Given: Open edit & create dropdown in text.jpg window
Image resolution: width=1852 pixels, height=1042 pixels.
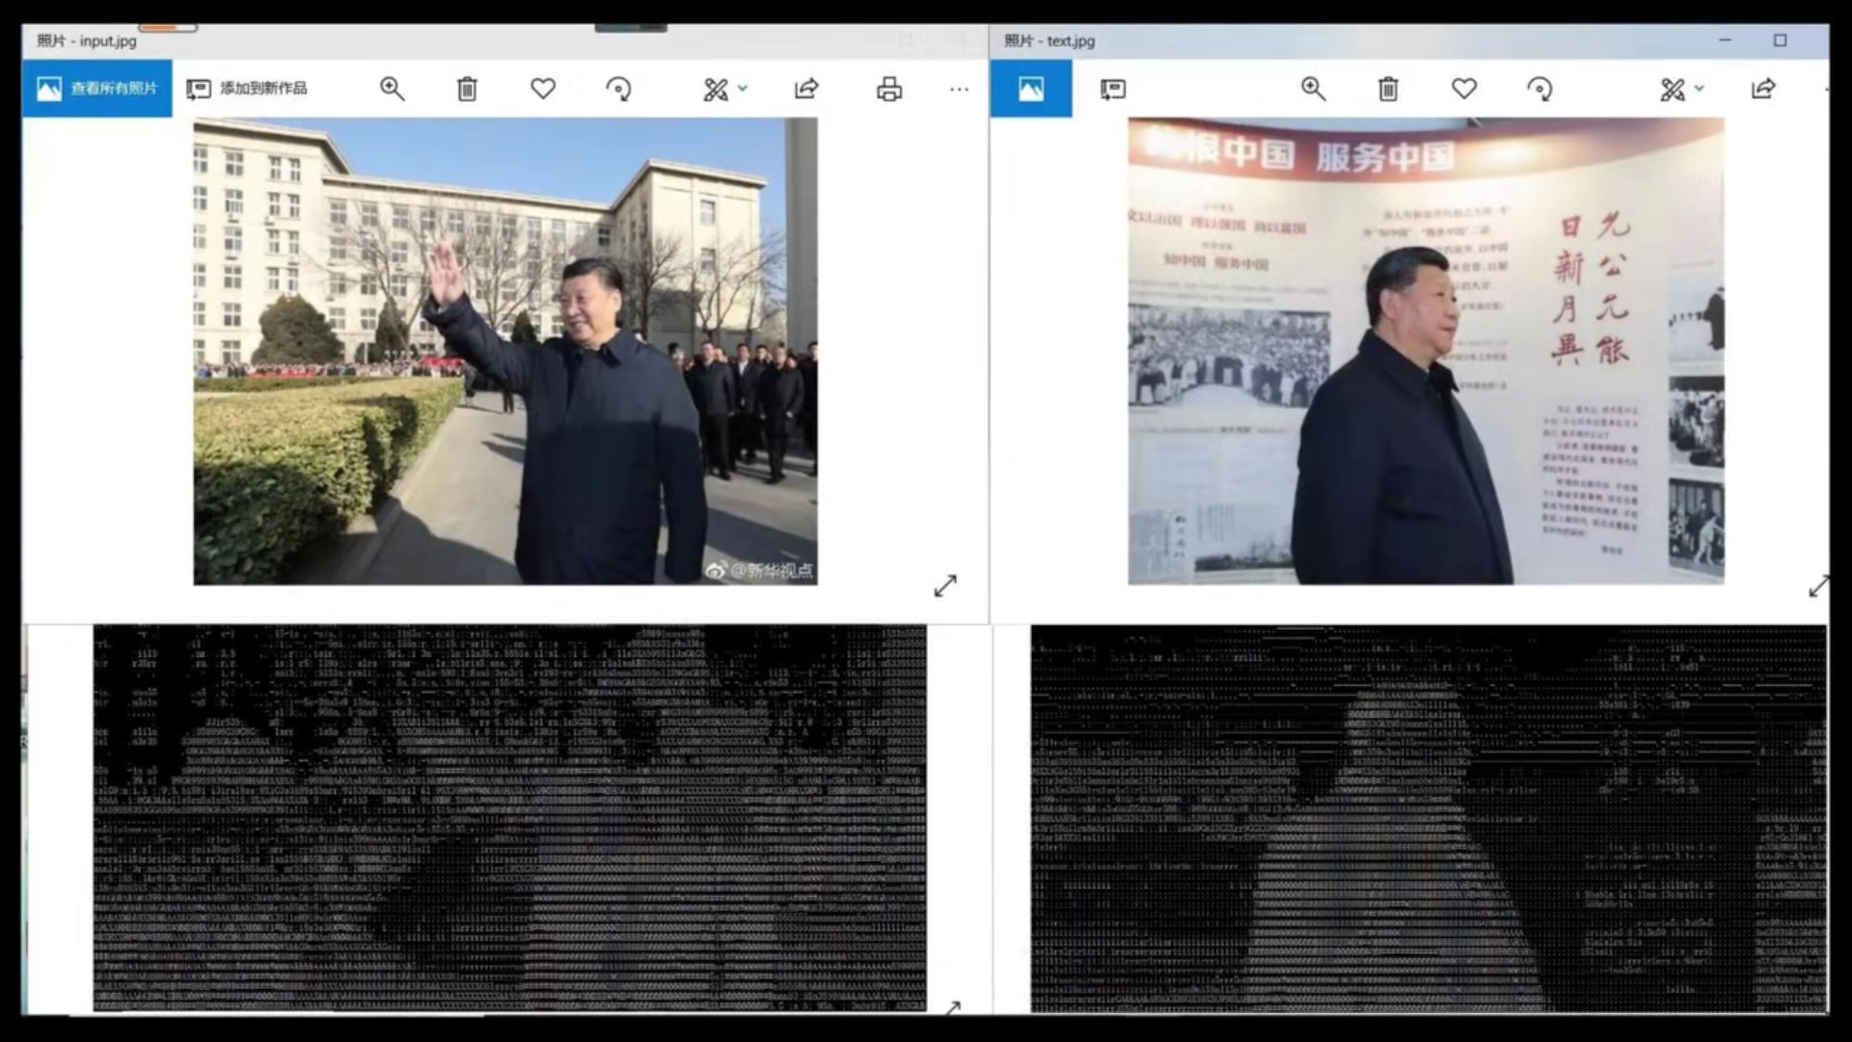Looking at the screenshot, I should 1681,90.
